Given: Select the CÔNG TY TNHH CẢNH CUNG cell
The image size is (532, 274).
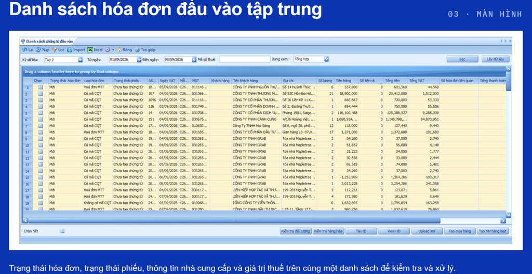Looking at the screenshot, I should click(257, 120).
